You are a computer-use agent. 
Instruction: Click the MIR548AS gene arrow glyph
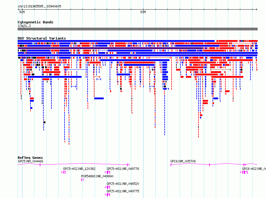click(82, 180)
